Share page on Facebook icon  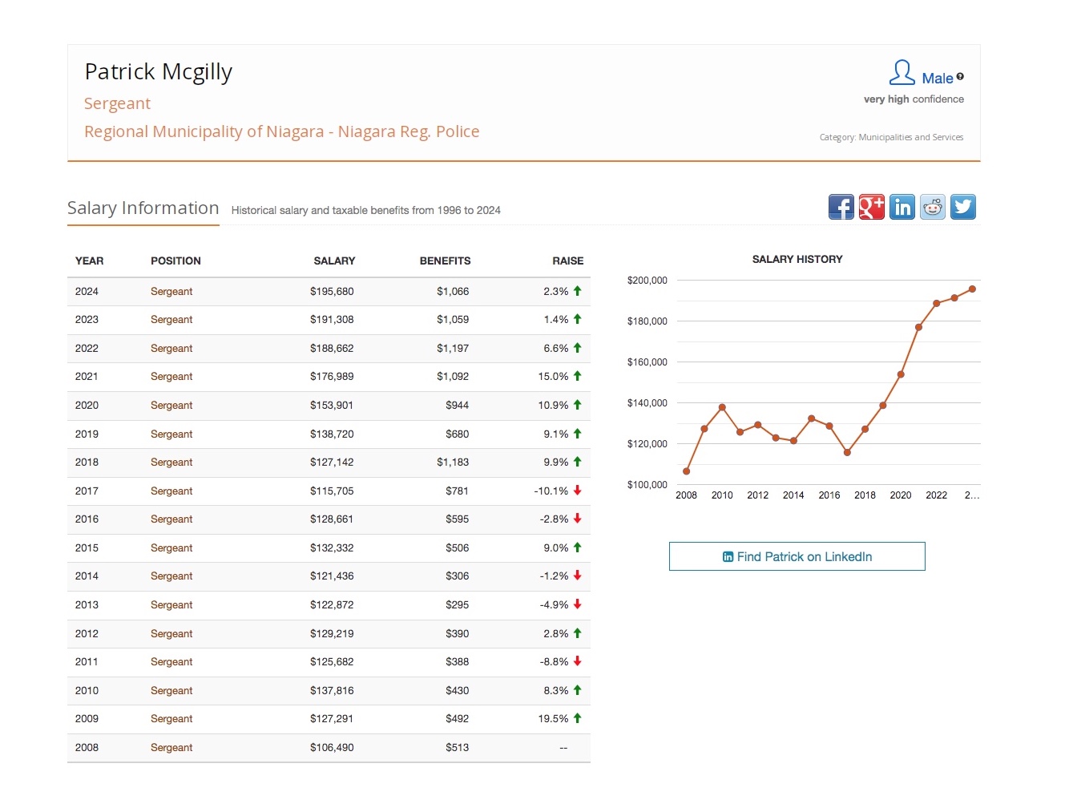pyautogui.click(x=841, y=207)
